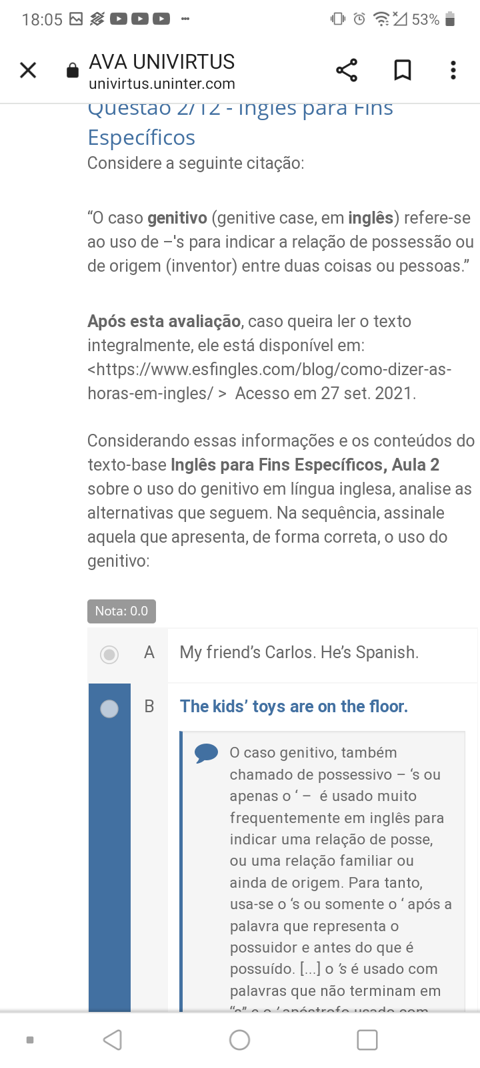Tap the share icon
The image size is (480, 1068).
tap(347, 70)
